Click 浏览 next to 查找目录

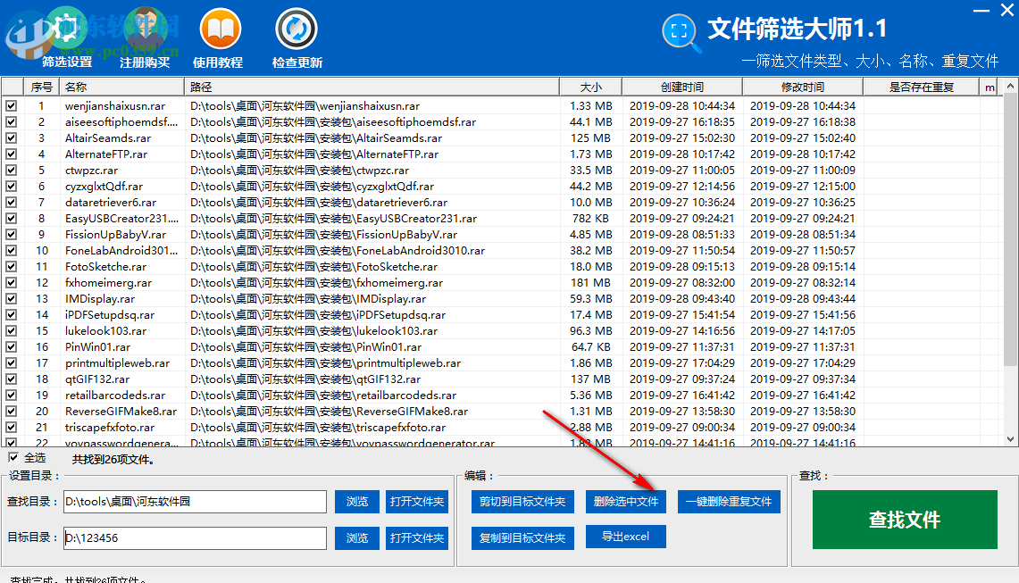tap(356, 501)
